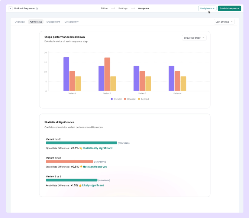
Task: Click the Not significant yet label
Action: 95,167
